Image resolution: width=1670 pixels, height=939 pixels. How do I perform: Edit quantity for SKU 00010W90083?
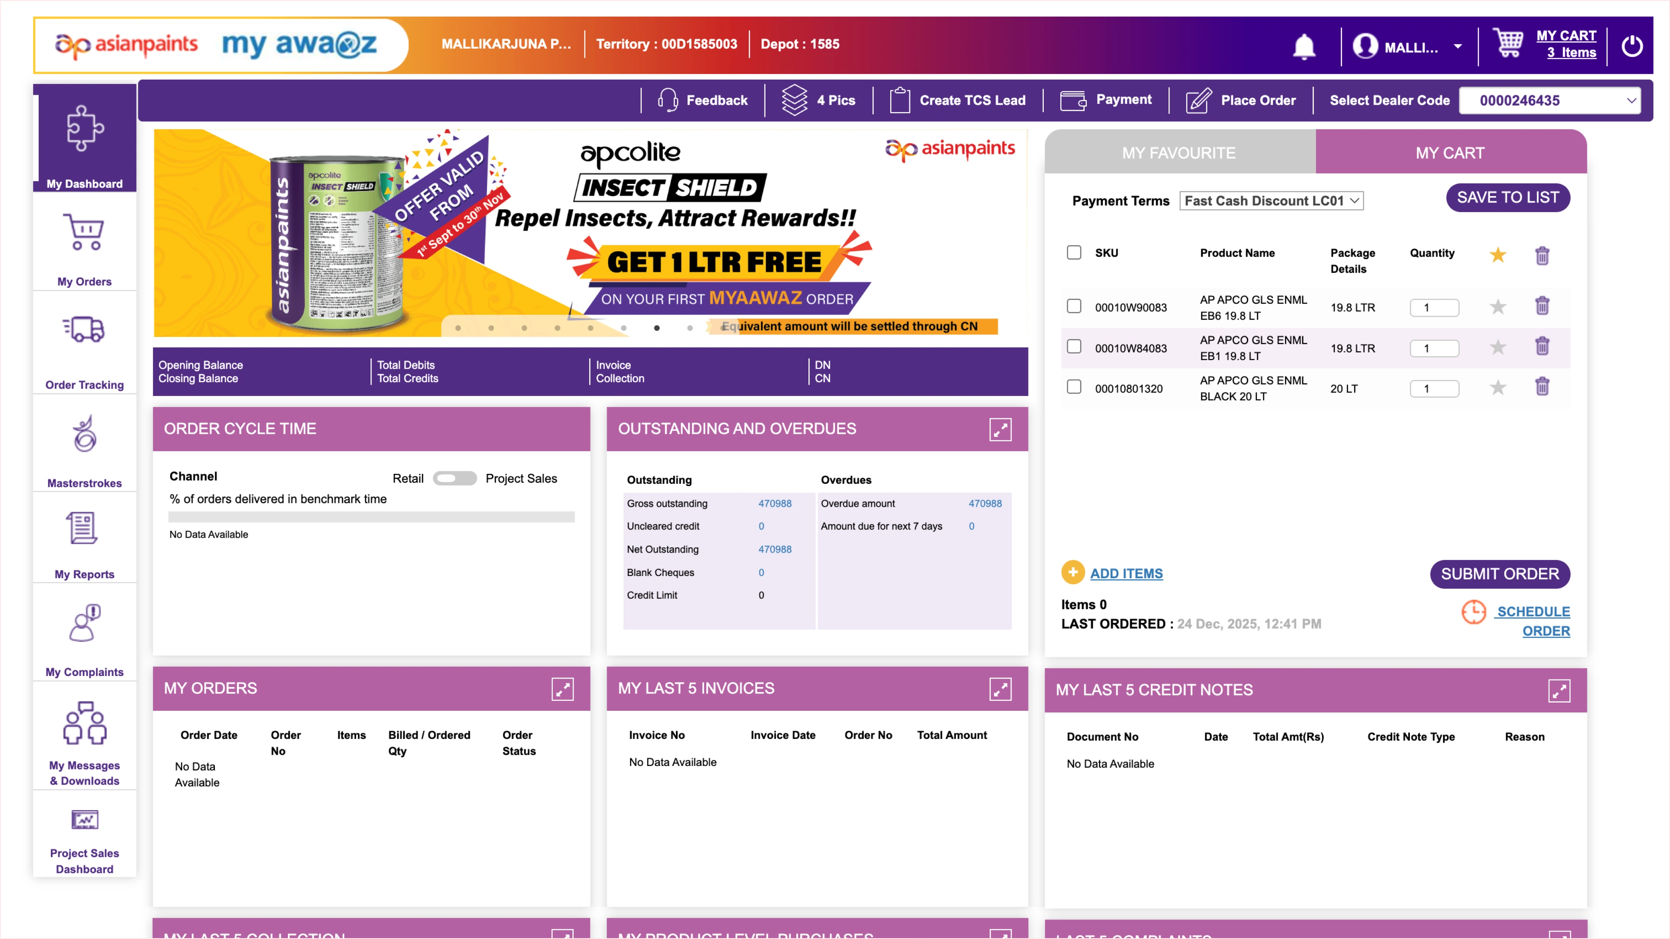coord(1434,308)
